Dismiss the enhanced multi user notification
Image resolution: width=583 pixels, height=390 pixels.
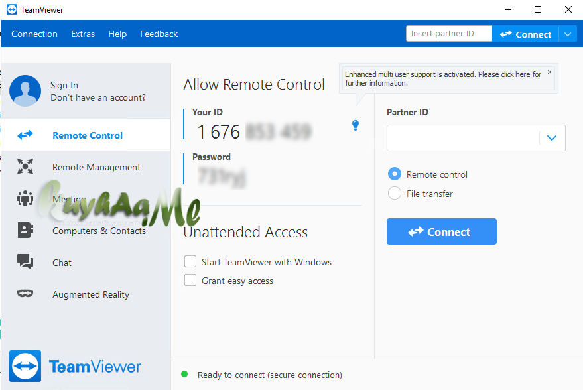(x=550, y=72)
